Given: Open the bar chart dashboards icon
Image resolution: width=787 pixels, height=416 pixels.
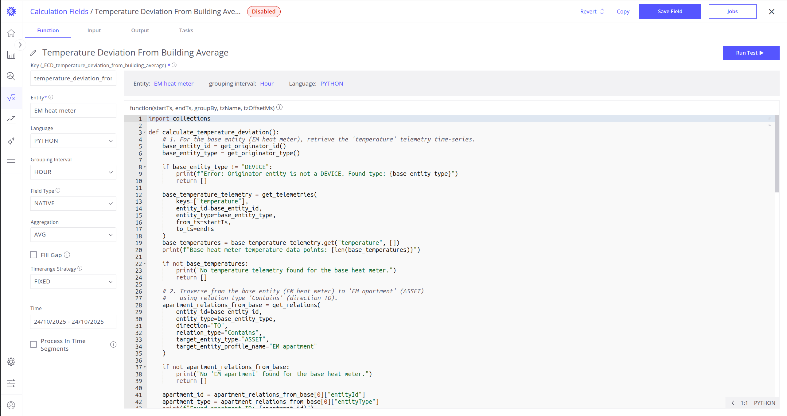Looking at the screenshot, I should [x=11, y=55].
